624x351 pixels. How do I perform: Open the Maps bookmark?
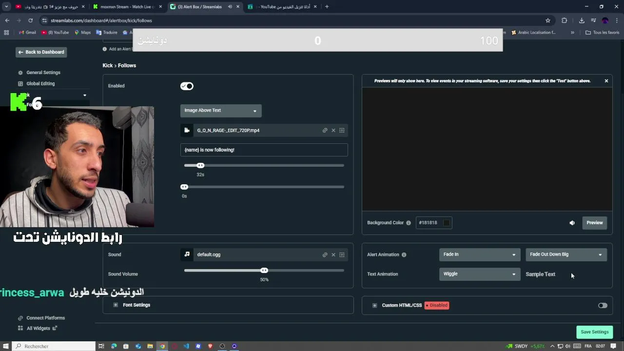(x=82, y=33)
